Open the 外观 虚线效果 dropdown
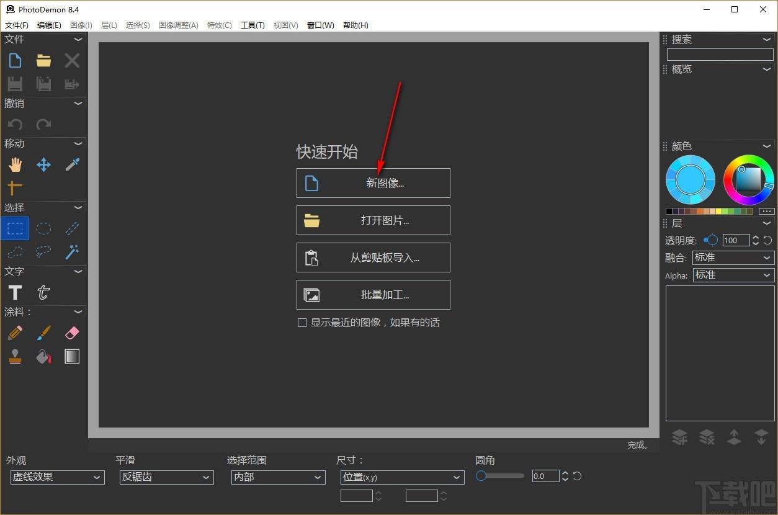The width and height of the screenshot is (778, 515). pos(56,477)
